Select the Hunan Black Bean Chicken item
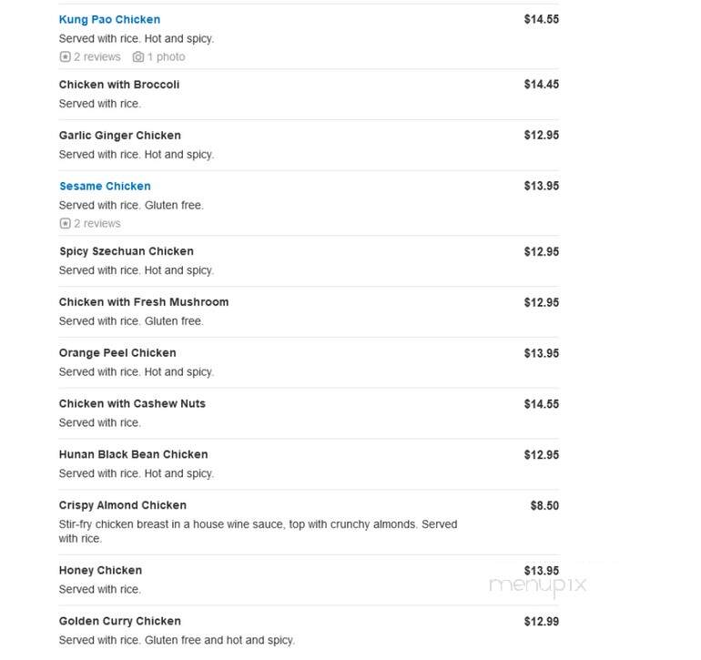This screenshot has width=701, height=660. [x=134, y=454]
